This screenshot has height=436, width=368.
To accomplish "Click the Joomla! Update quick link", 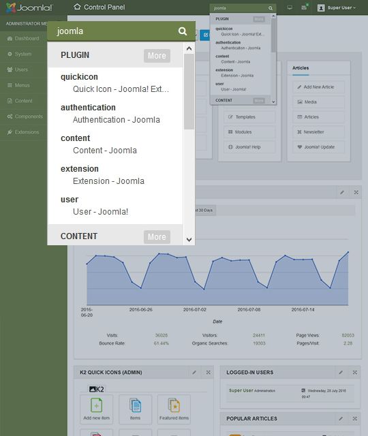I will point(318,147).
